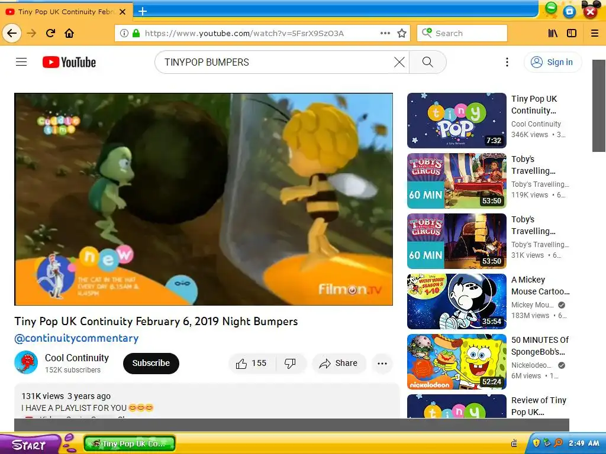The image size is (606, 454).
Task: Open Cool Continuity channel avatar
Action: click(x=26, y=362)
